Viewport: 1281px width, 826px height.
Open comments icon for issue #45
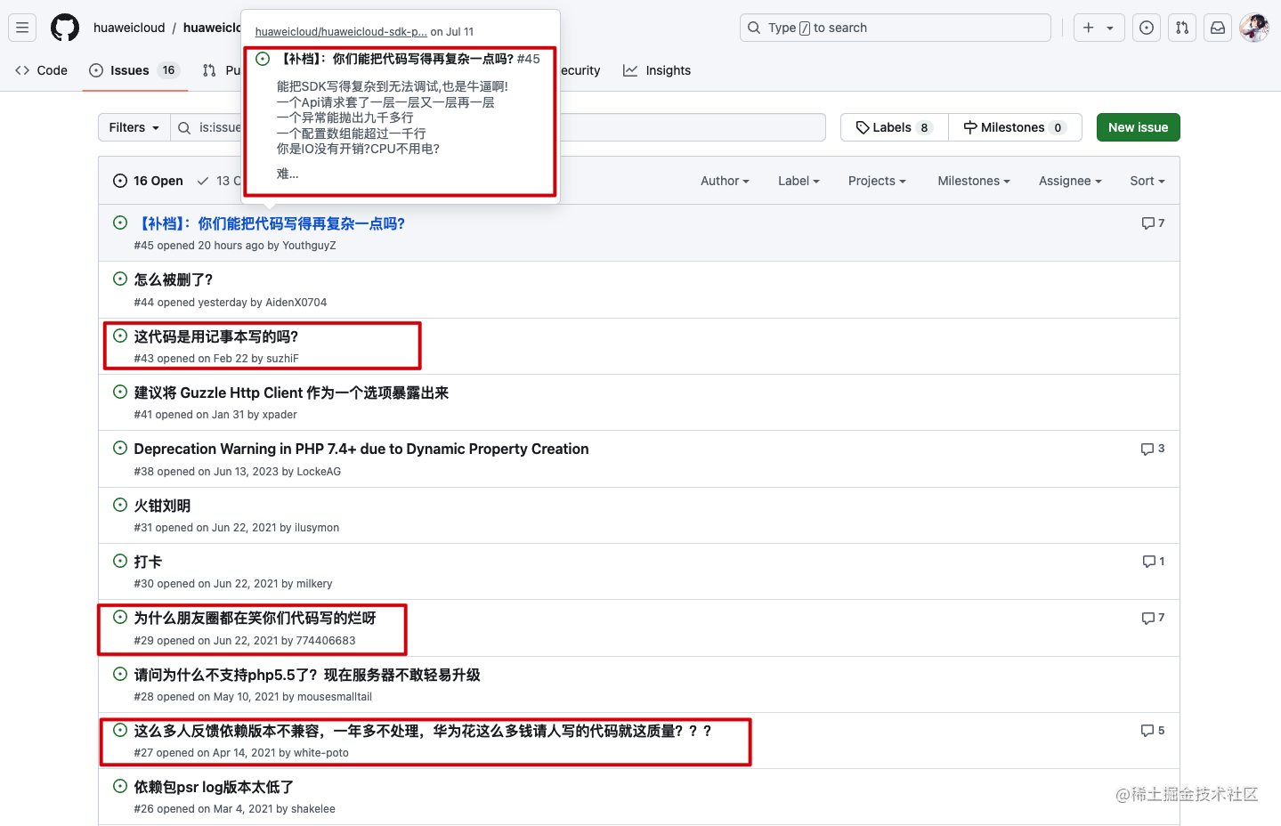(1153, 223)
